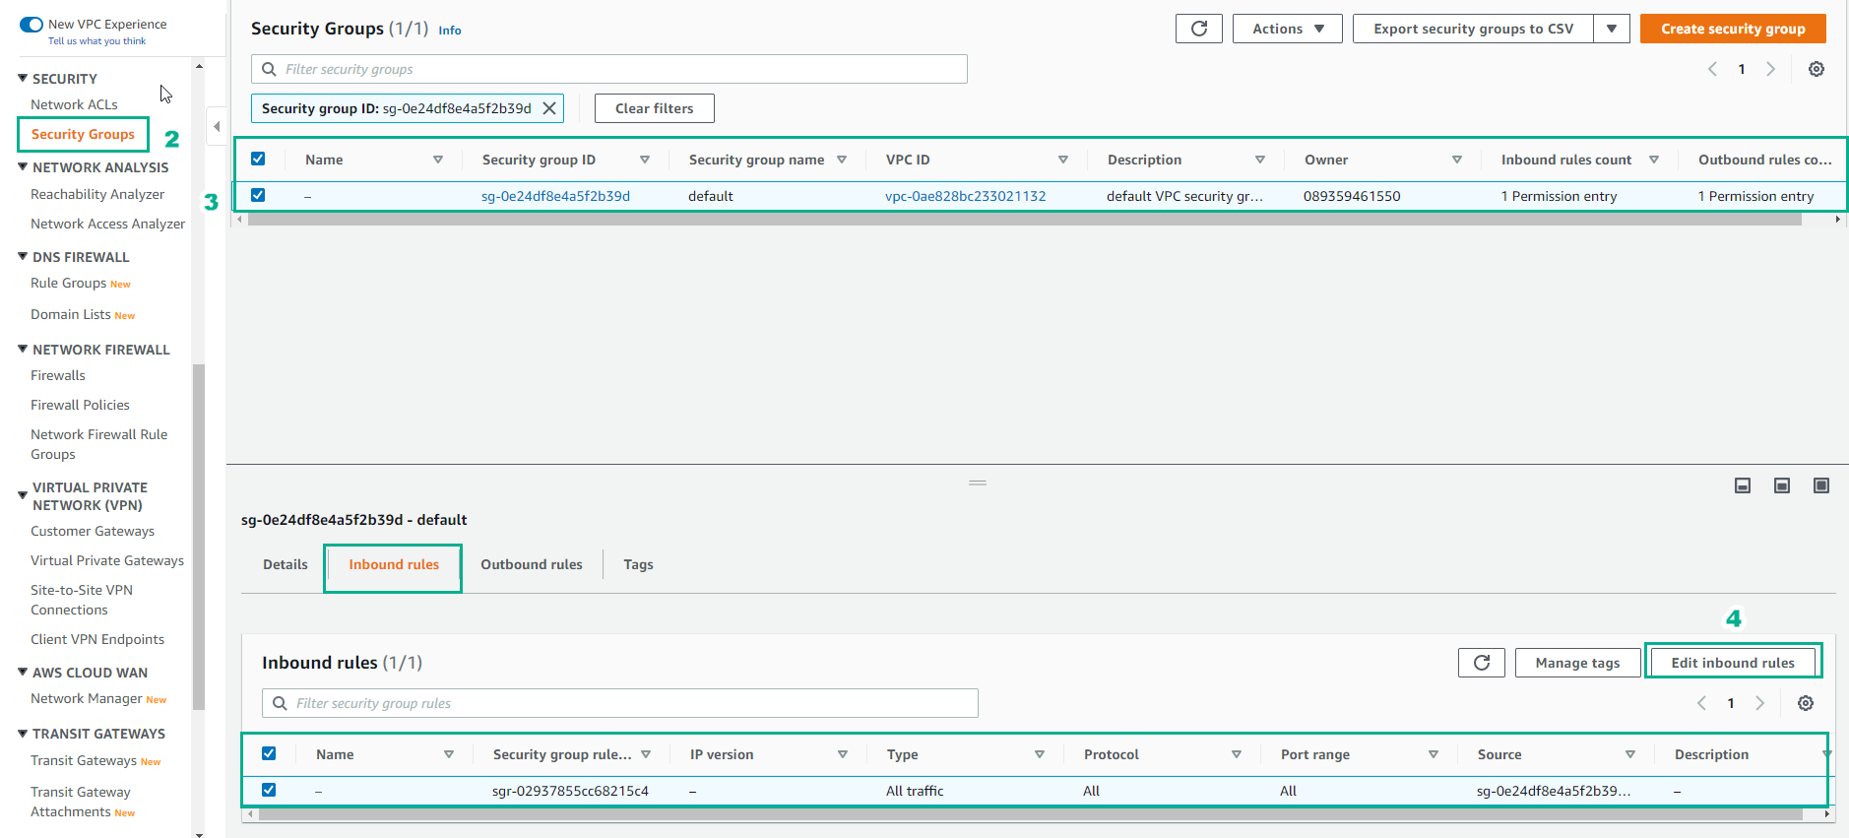Click the Tell us what you think link

click(96, 41)
